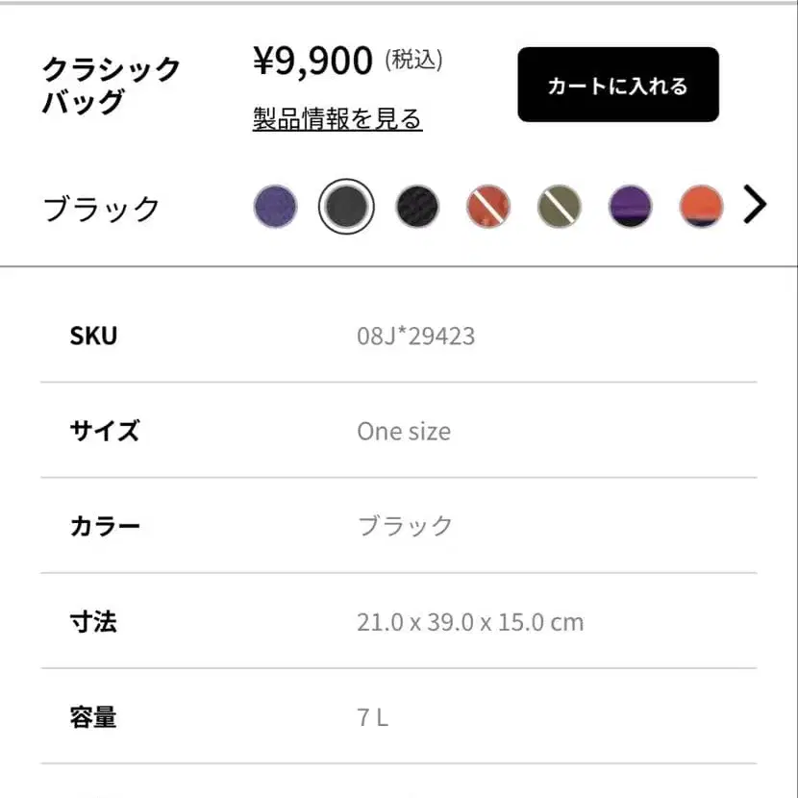
Task: Select the purple-blue color swatch
Action: click(x=275, y=206)
